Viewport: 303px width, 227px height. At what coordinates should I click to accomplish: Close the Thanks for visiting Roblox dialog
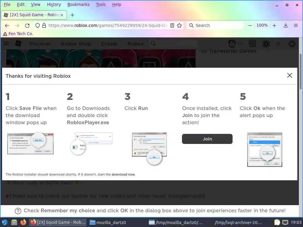tap(289, 75)
